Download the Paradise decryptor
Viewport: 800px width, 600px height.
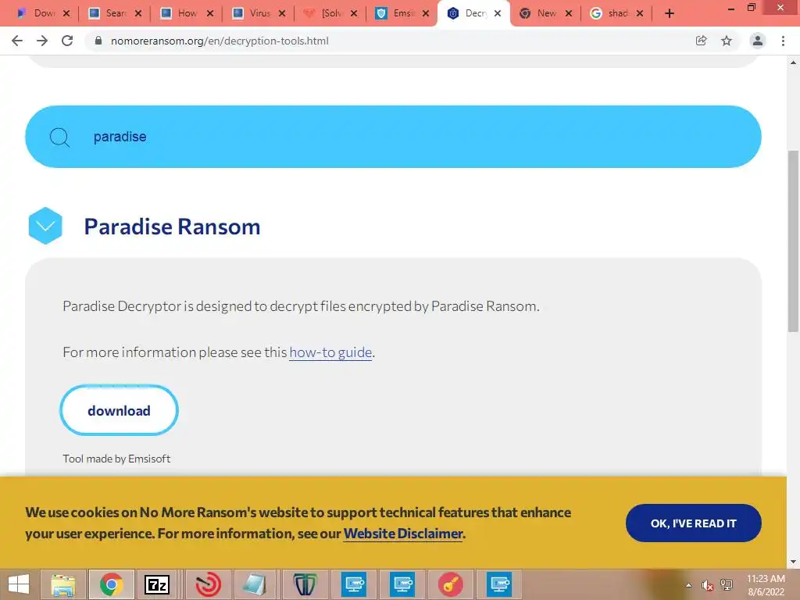[x=119, y=410]
